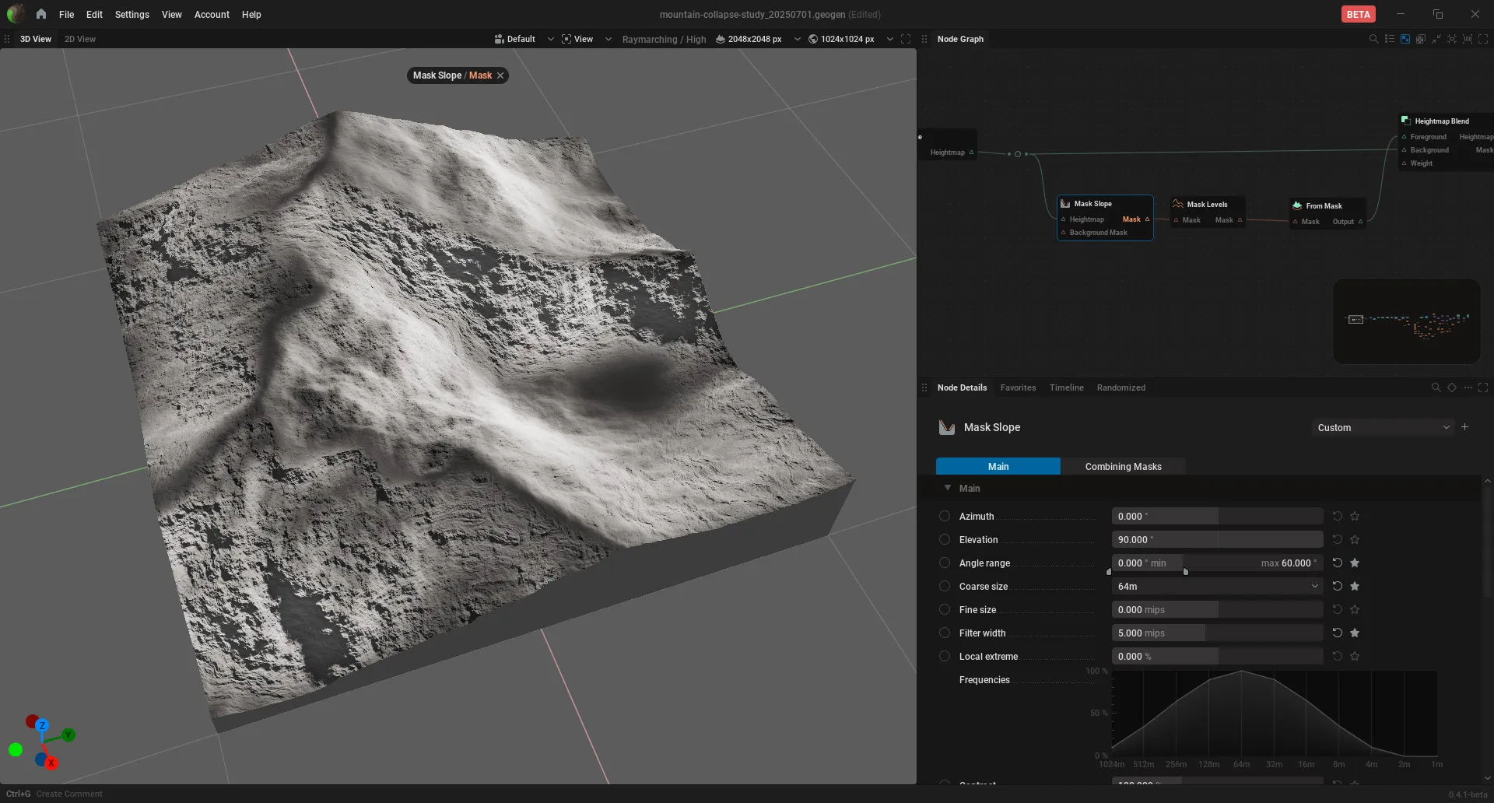
Task: Reset the Filter width value
Action: [1337, 633]
